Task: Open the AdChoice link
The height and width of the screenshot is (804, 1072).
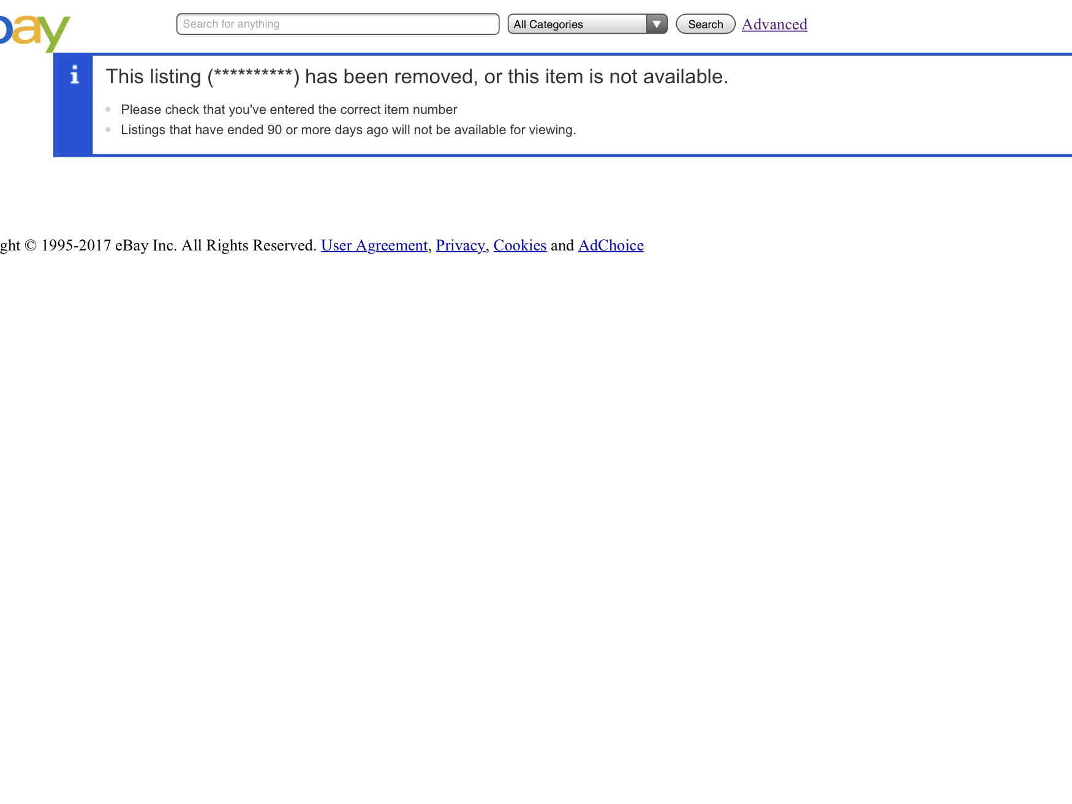Action: point(611,245)
